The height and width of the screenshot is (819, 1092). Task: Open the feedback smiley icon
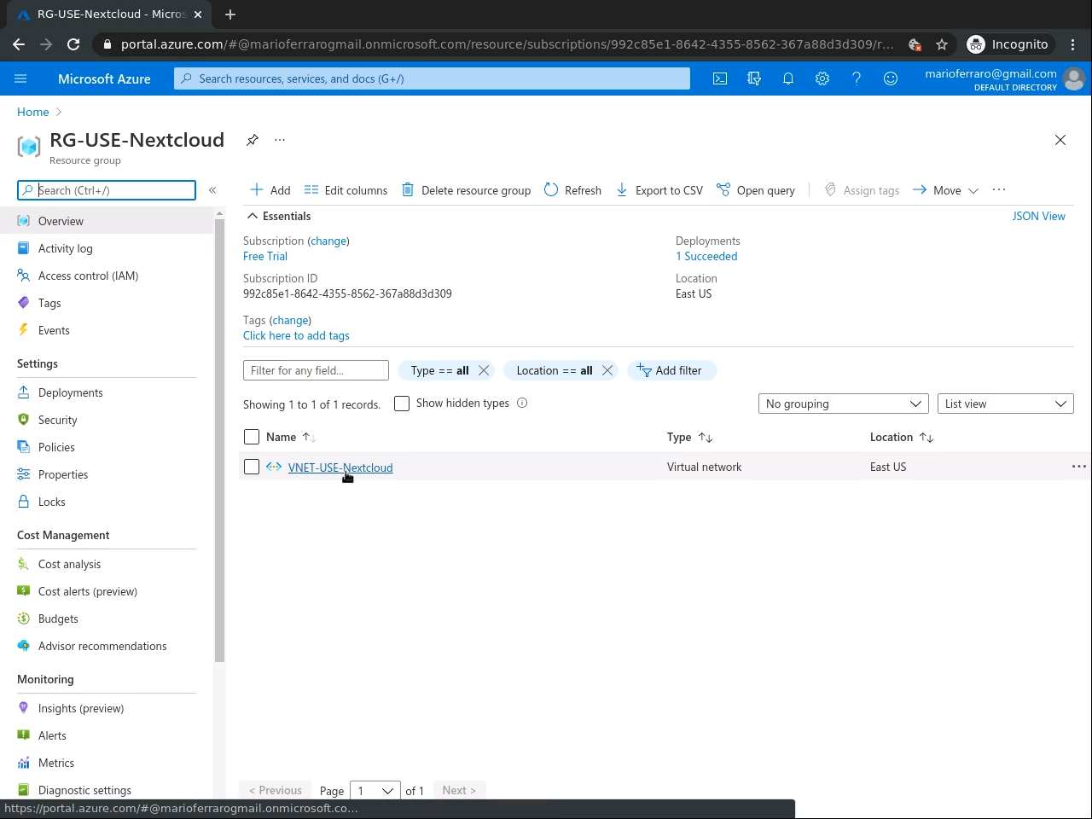click(891, 78)
